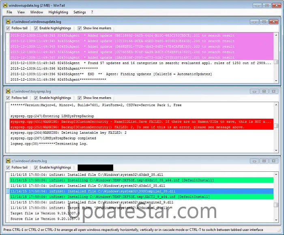Click the line marker beside D3DCompiler_35.dll row
This screenshot has width=284, height=235.
(8, 191)
